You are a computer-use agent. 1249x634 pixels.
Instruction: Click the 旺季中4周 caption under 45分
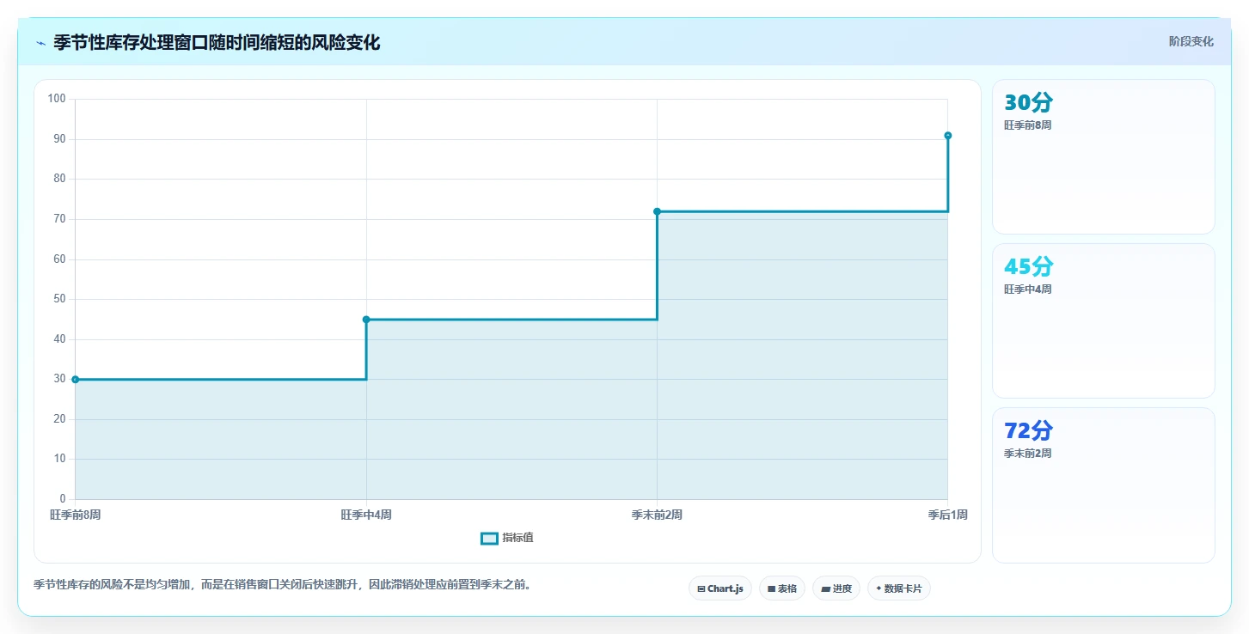click(x=1027, y=290)
